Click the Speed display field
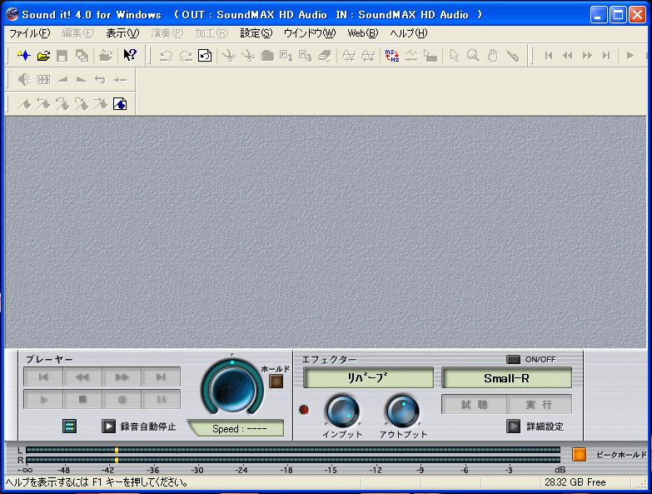This screenshot has width=652, height=494. coord(237,428)
